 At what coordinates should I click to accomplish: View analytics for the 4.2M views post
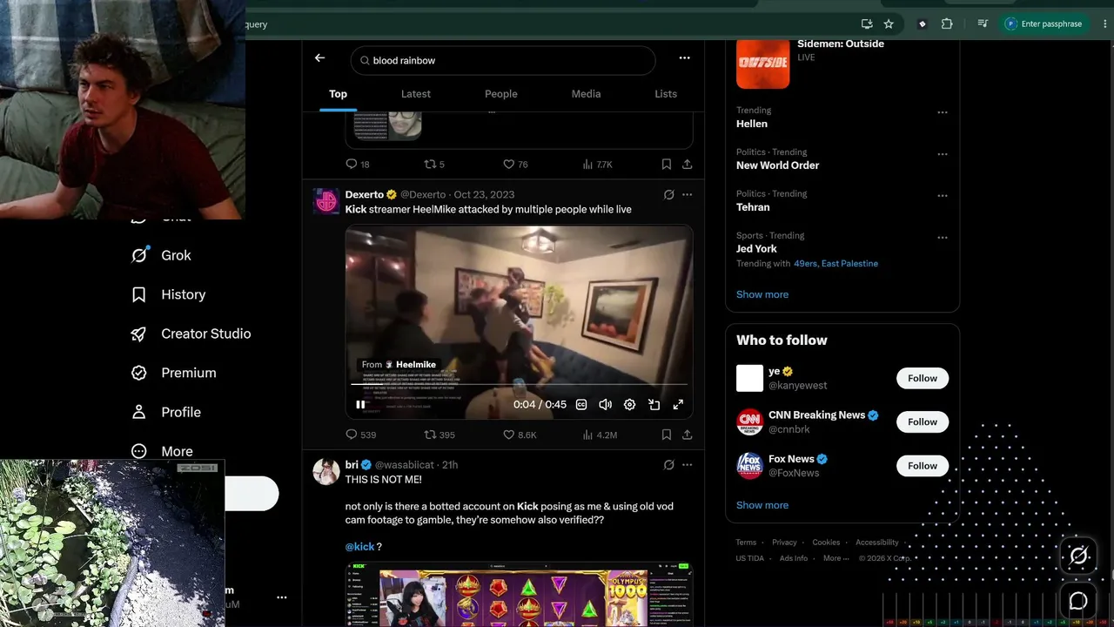(x=600, y=434)
